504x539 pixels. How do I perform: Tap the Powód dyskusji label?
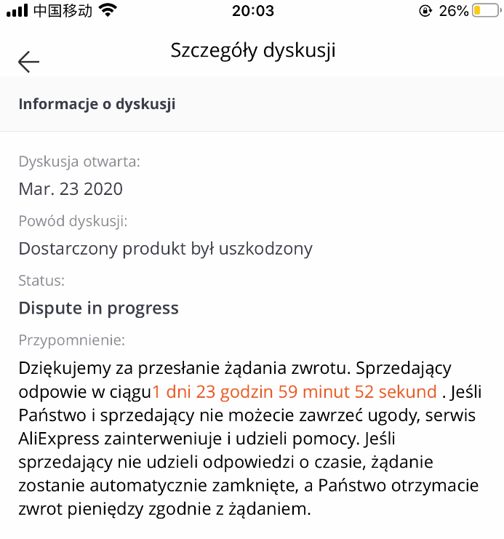tap(73, 221)
